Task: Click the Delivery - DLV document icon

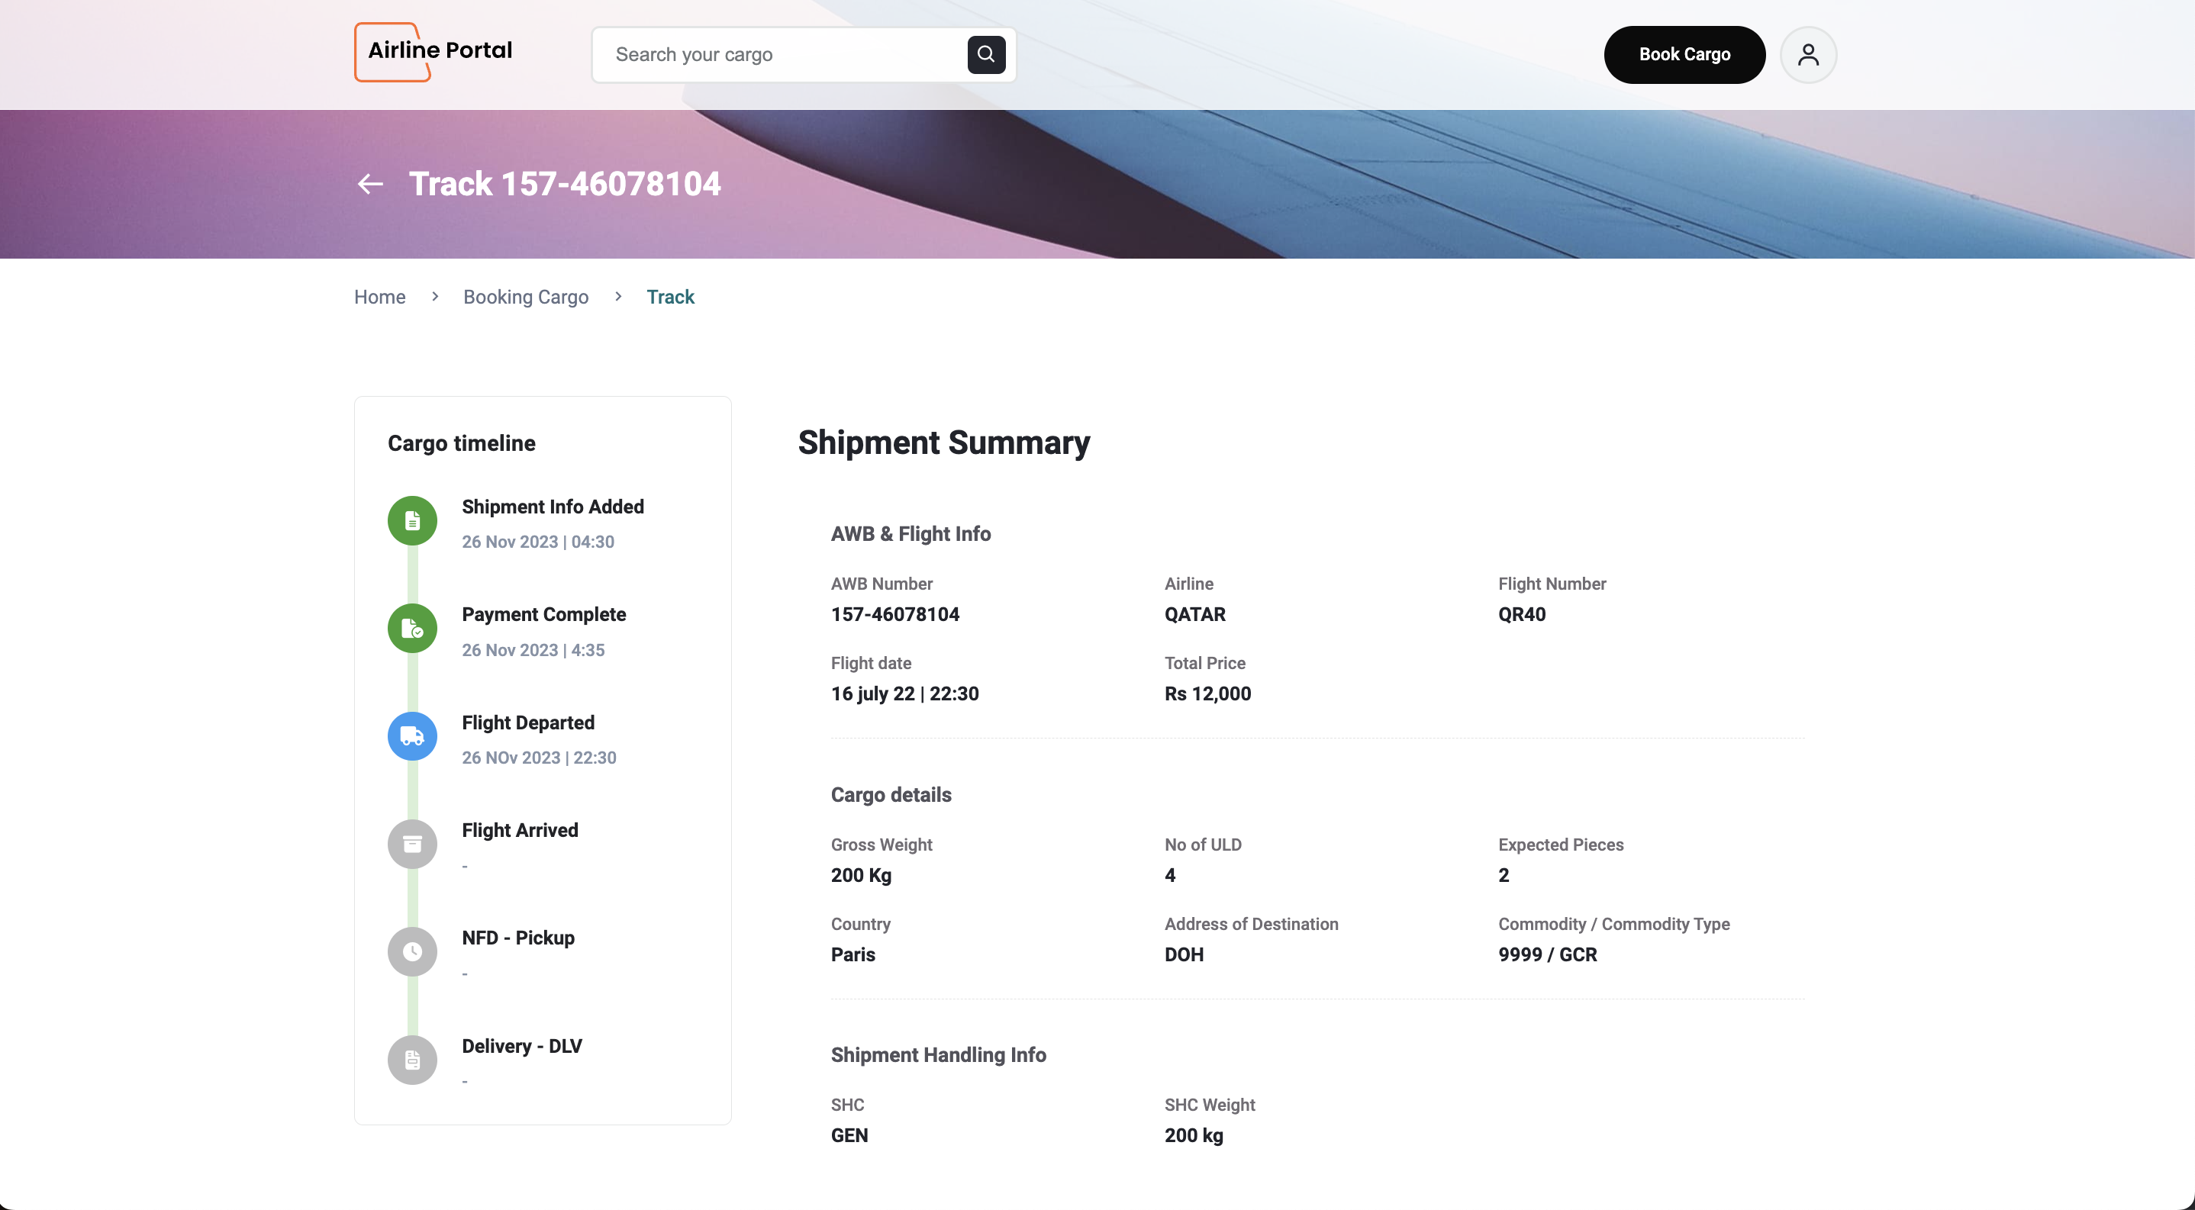Action: (412, 1059)
